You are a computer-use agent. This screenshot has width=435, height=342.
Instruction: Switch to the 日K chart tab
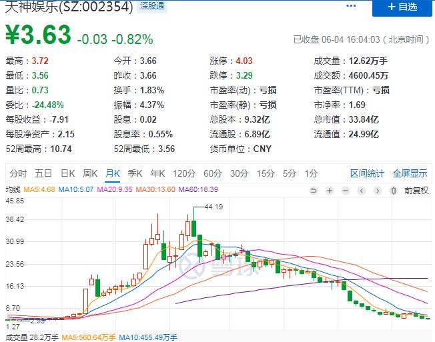pyautogui.click(x=67, y=173)
